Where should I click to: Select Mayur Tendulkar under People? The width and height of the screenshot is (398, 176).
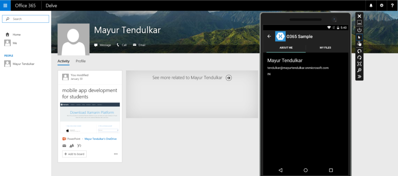point(23,64)
